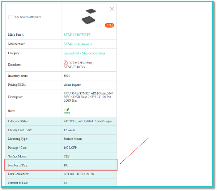Screen dimensions: 217x191
Task: Click the 12 Weeks factory lead time value
Action: [x=70, y=130]
